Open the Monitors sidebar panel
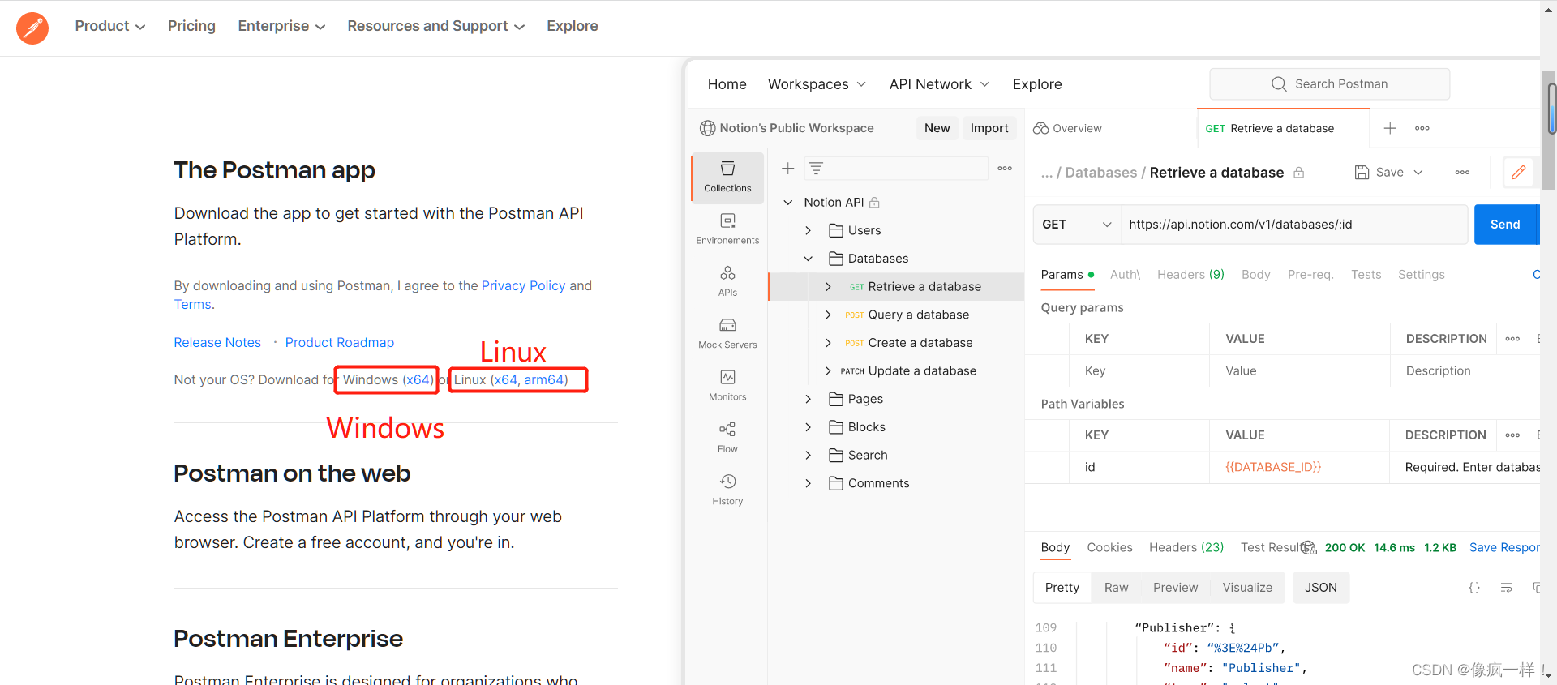Image resolution: width=1557 pixels, height=685 pixels. click(727, 386)
